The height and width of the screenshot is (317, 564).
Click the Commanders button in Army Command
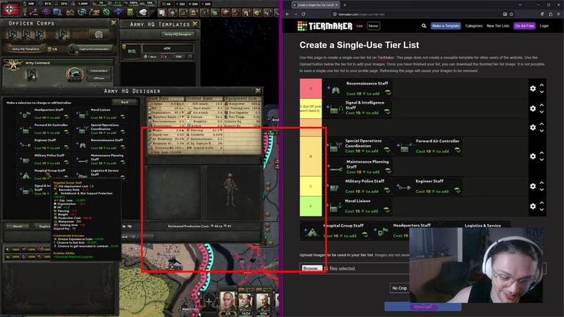99,71
